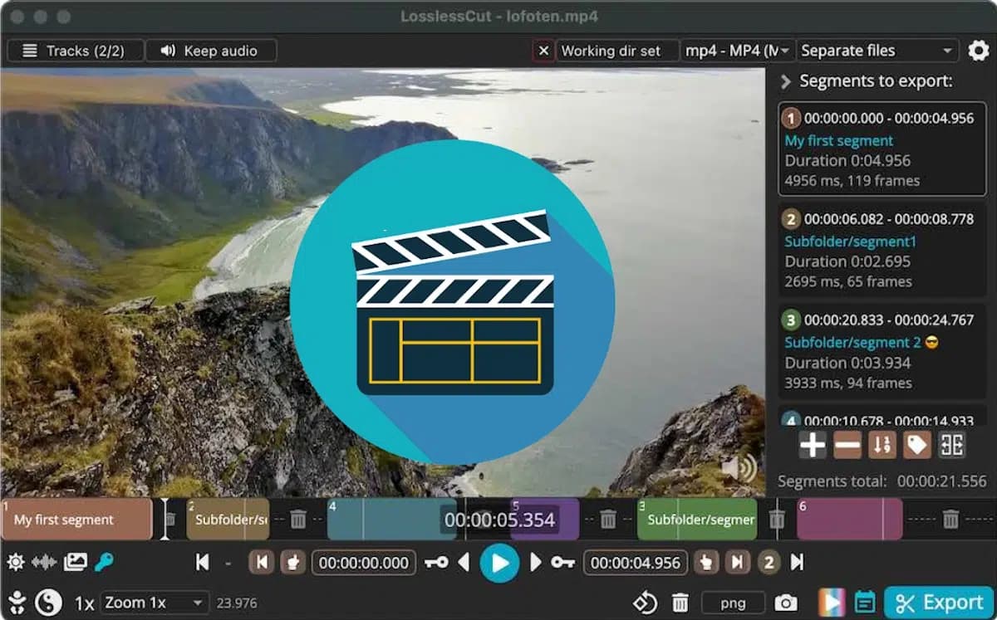Clear the working directory with the X button
This screenshot has width=997, height=620.
tap(543, 51)
